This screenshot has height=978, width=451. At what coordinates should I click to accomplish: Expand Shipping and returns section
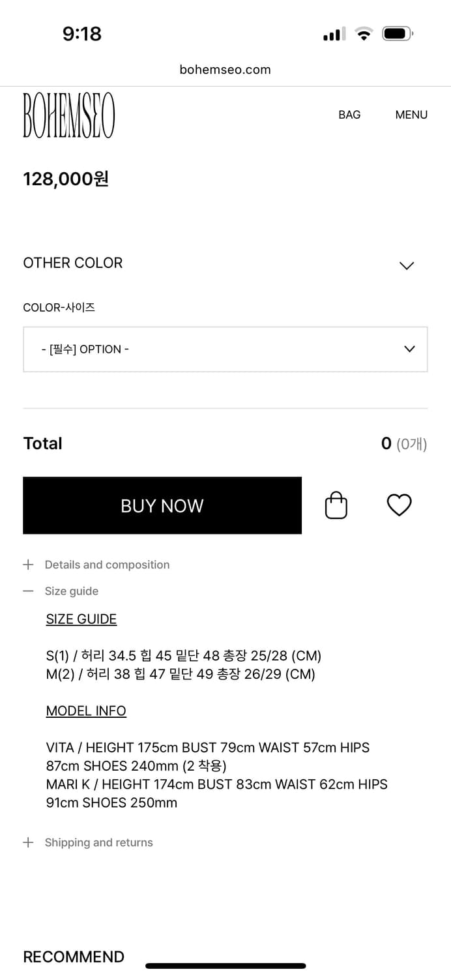(x=98, y=842)
